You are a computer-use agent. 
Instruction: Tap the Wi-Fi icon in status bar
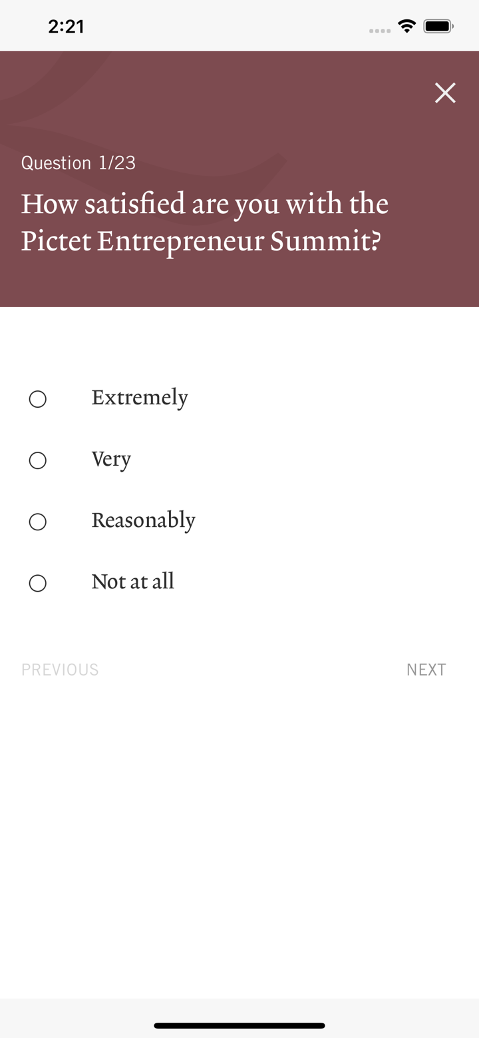[x=406, y=27]
